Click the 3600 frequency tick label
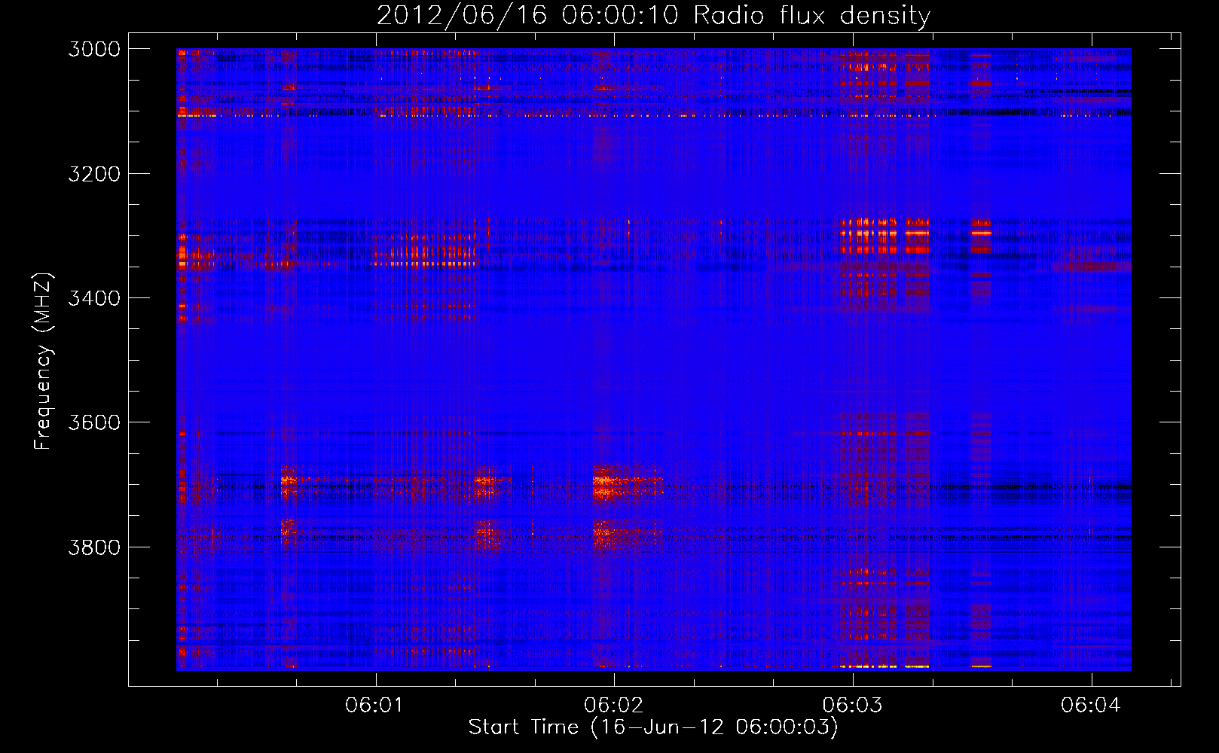The width and height of the screenshot is (1219, 753). [94, 422]
